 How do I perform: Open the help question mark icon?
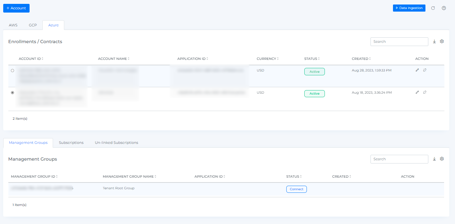(444, 8)
